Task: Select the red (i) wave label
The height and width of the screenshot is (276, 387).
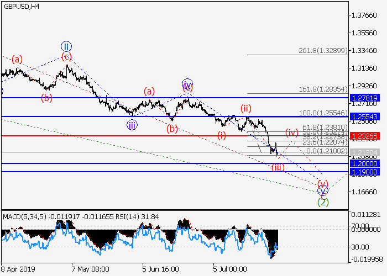Action: [x=221, y=135]
